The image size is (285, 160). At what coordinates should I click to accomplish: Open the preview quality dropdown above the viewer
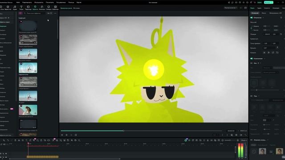point(231,8)
